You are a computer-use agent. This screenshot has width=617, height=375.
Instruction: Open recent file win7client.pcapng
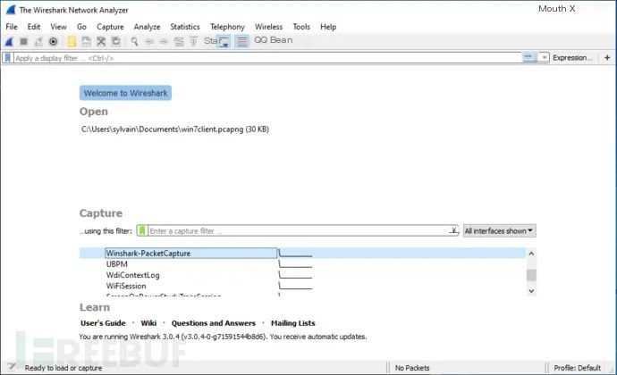coord(175,129)
